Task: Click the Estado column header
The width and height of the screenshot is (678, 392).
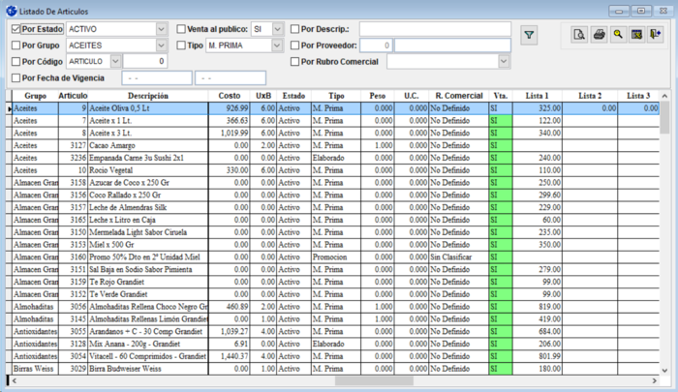Action: [293, 96]
